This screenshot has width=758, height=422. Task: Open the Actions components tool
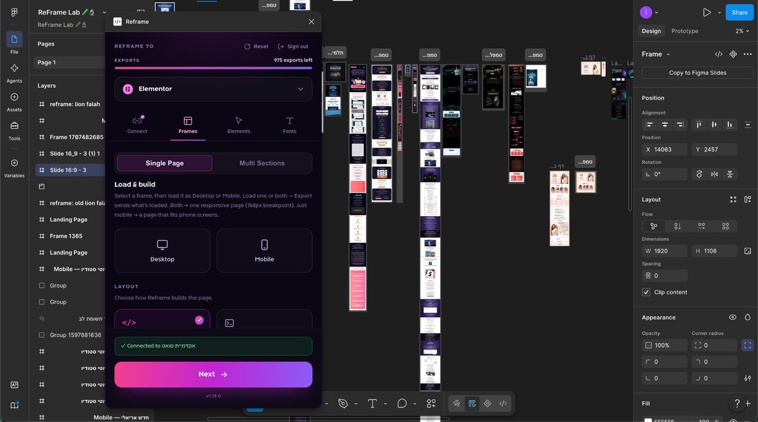(431, 403)
